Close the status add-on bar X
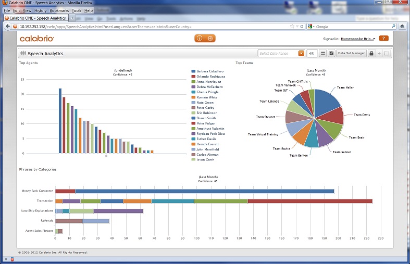410x264 pixels. click(6, 259)
